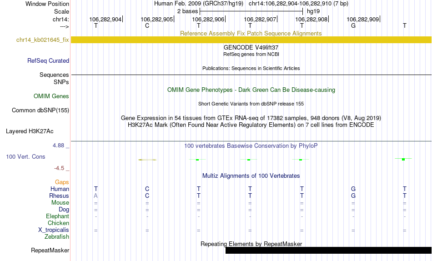Image resolution: width=432 pixels, height=261 pixels.
Task: Click the chr14_kb021645_fix track label
Action: click(x=42, y=40)
